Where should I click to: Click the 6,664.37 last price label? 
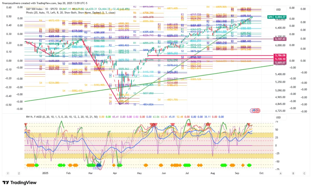click(280, 17)
